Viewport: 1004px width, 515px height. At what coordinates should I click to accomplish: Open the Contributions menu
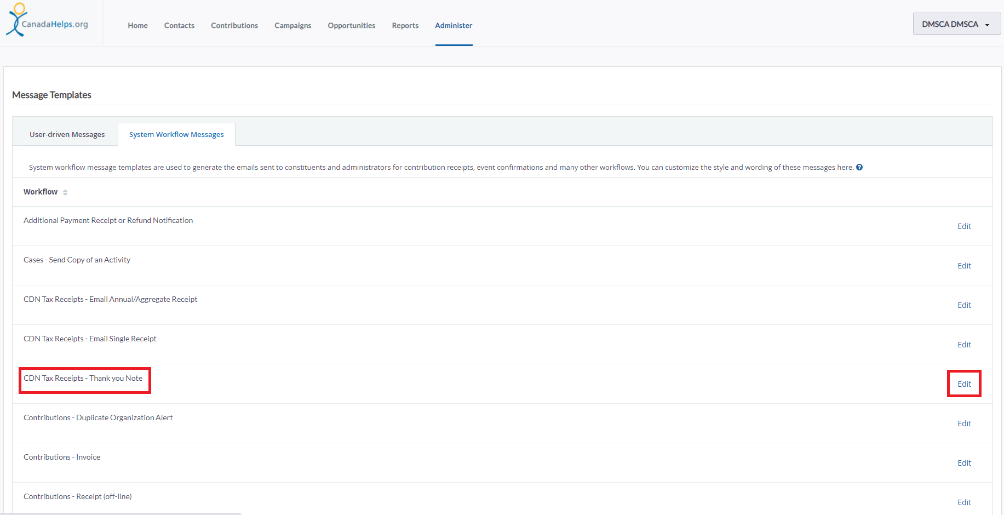pyautogui.click(x=234, y=25)
